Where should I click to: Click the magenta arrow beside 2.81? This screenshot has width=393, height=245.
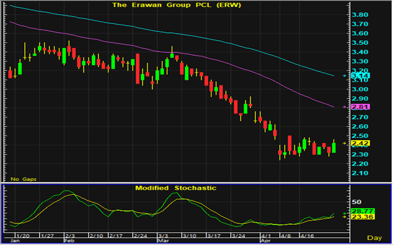[345, 107]
